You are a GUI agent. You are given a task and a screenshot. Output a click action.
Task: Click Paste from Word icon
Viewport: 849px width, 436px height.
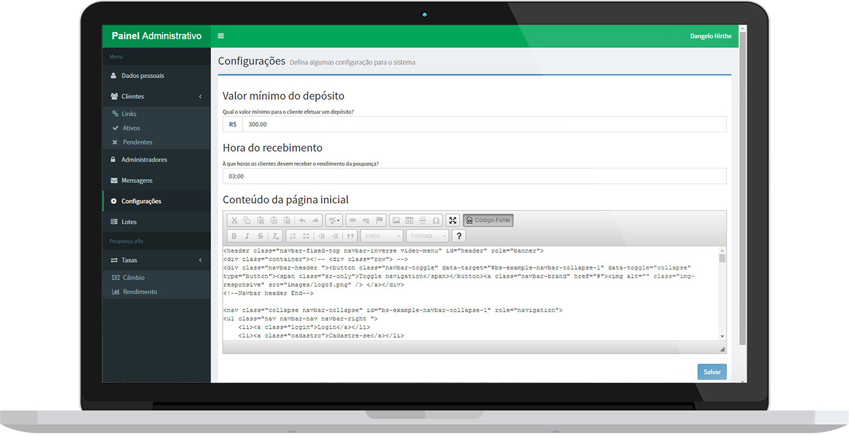[287, 220]
